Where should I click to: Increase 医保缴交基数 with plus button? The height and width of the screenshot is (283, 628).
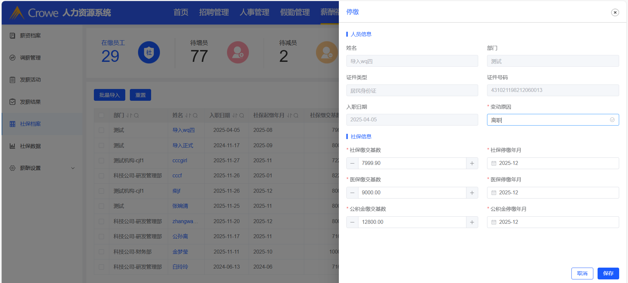click(x=472, y=193)
